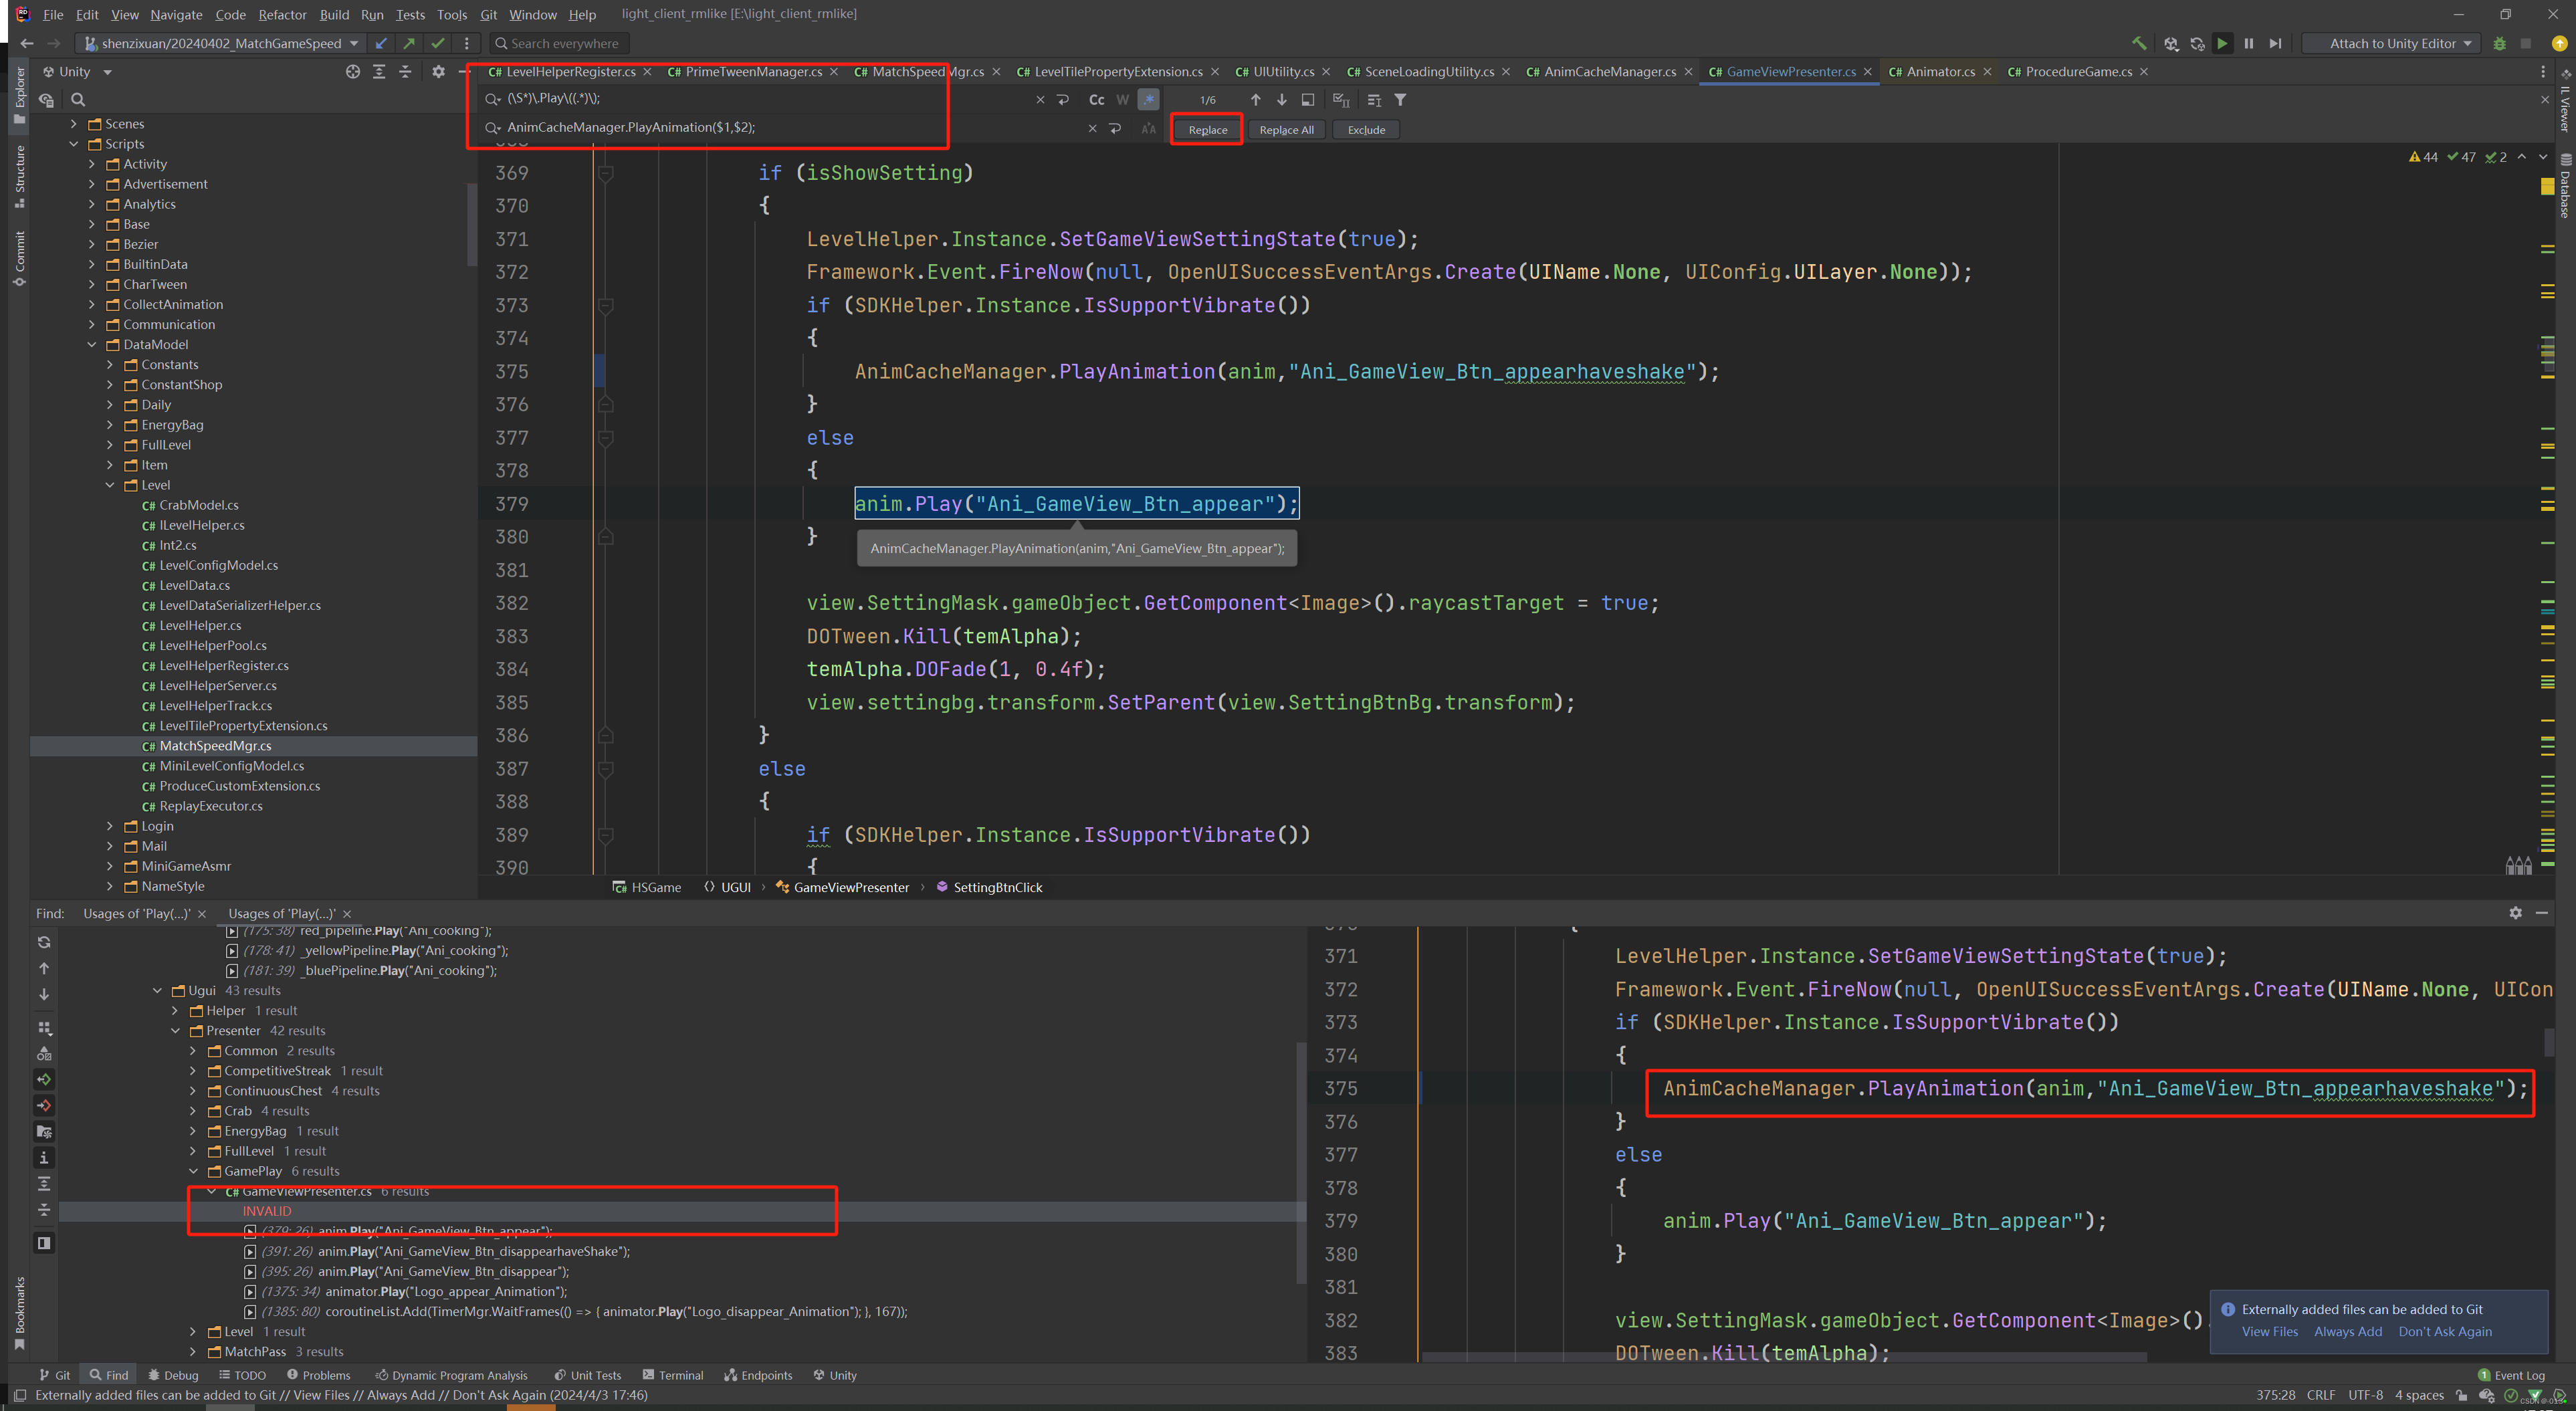This screenshot has height=1411, width=2576.
Task: Click the Unity refresh icon in toolbar
Action: [x=2197, y=43]
